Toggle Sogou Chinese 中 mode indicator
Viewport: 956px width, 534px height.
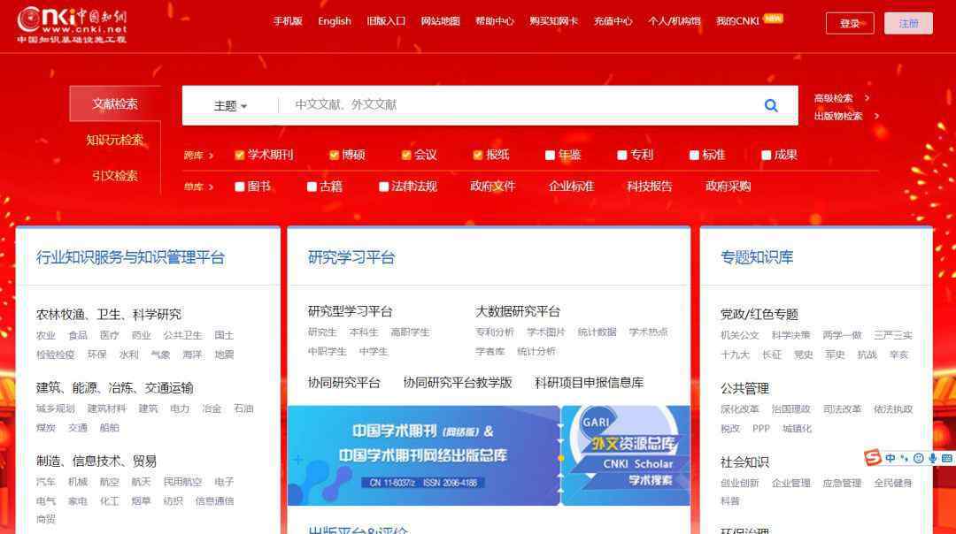point(890,458)
